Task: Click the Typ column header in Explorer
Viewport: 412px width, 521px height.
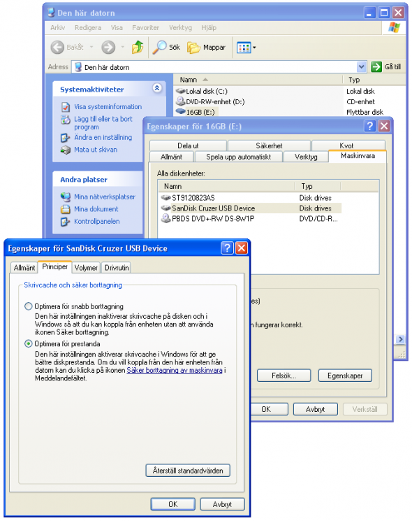Action: [374, 80]
